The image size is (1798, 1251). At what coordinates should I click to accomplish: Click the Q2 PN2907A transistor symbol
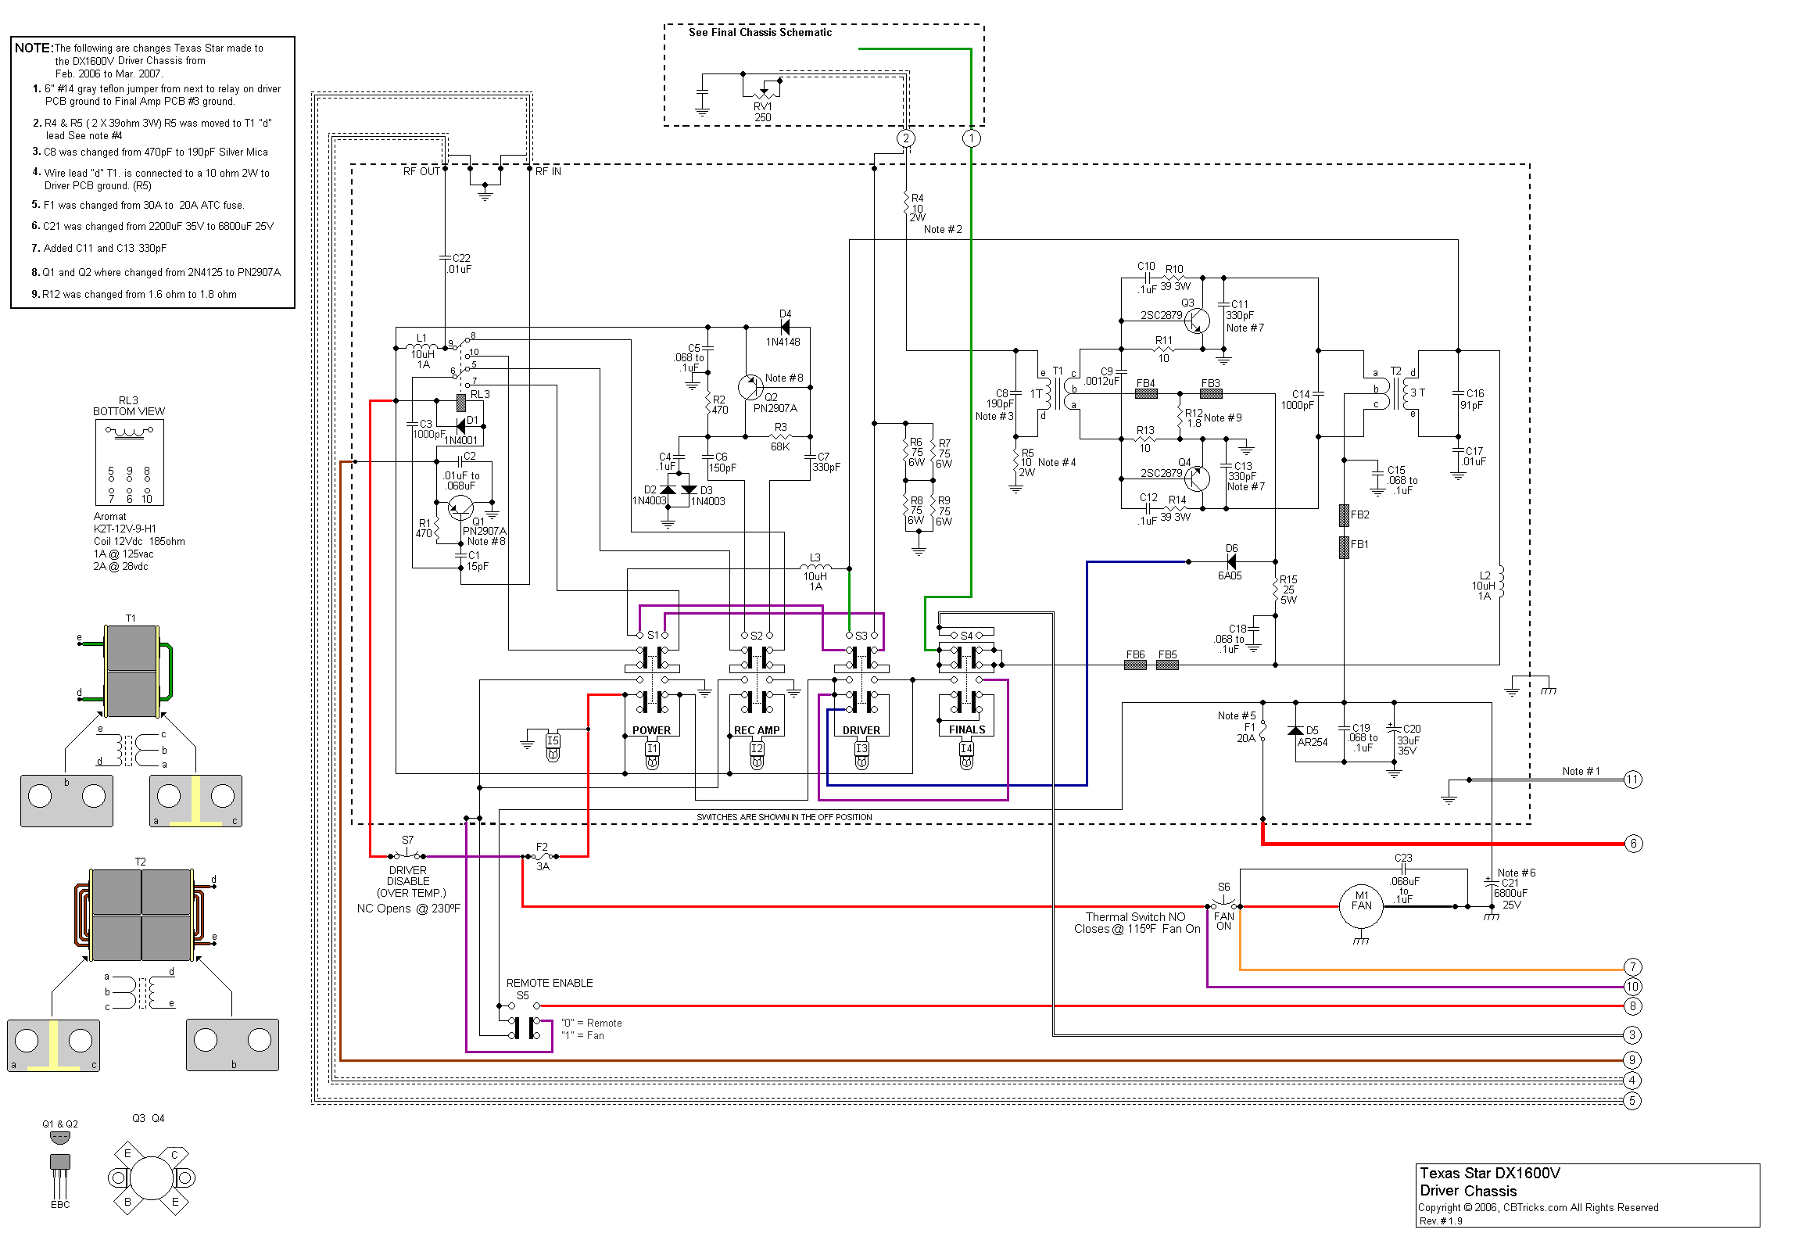750,386
